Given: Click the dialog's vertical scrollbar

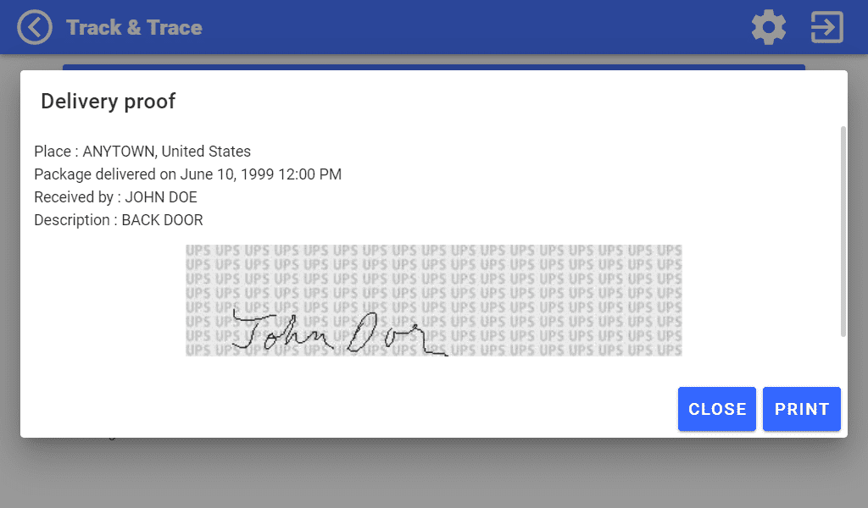Looking at the screenshot, I should pyautogui.click(x=843, y=231).
